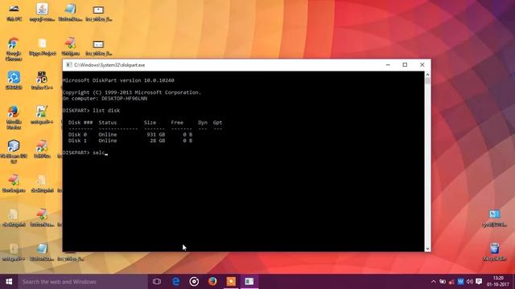
Task: Open the blue cube VirtualBox desktop icon
Action: pos(14,152)
